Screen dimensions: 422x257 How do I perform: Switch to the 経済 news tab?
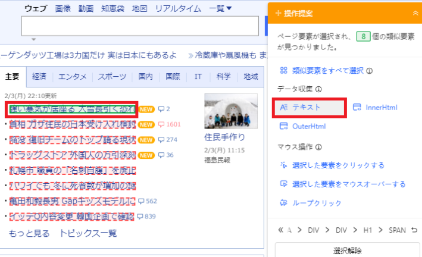(x=39, y=77)
